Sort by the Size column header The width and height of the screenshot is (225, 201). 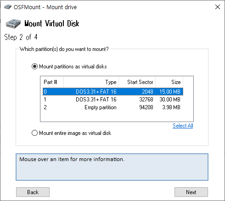(x=169, y=82)
